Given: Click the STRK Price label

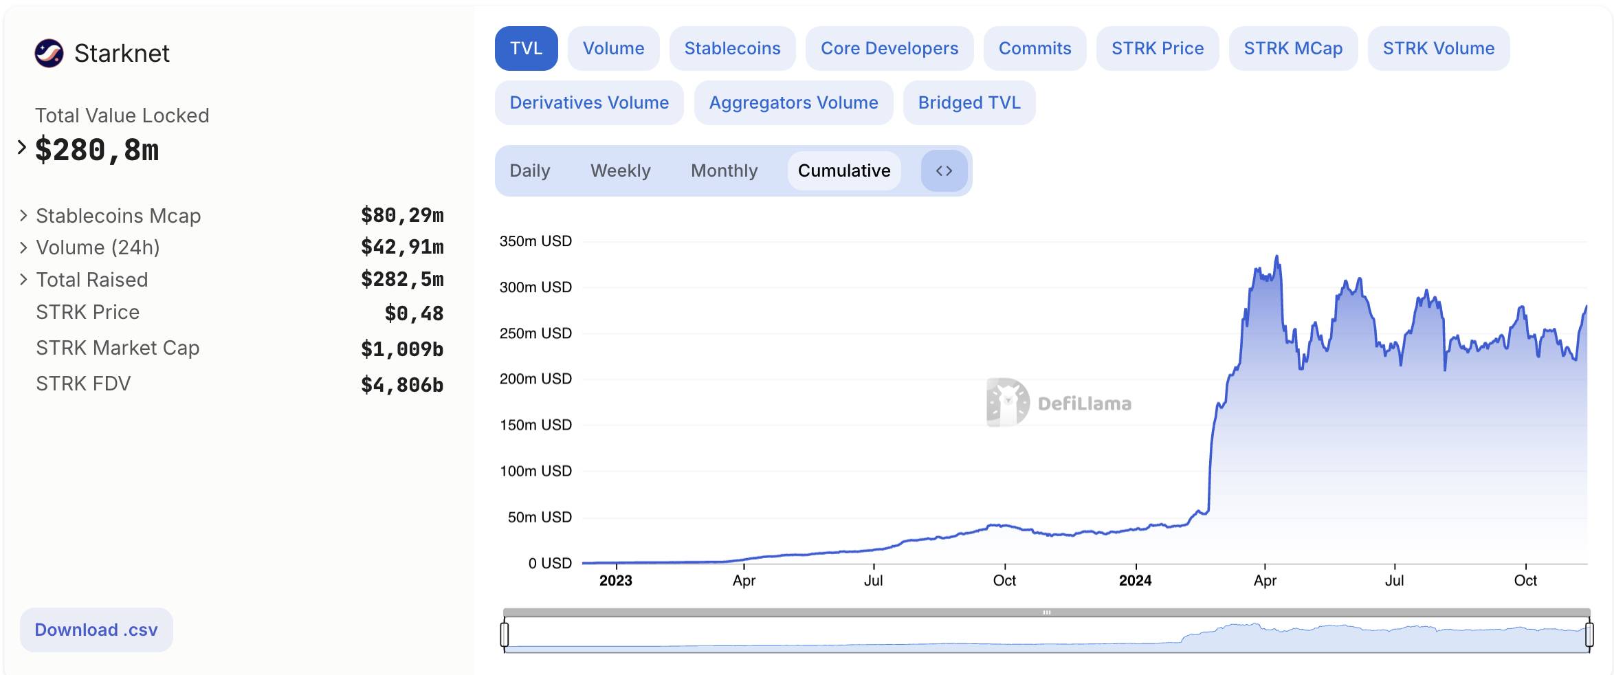Looking at the screenshot, I should pyautogui.click(x=88, y=312).
